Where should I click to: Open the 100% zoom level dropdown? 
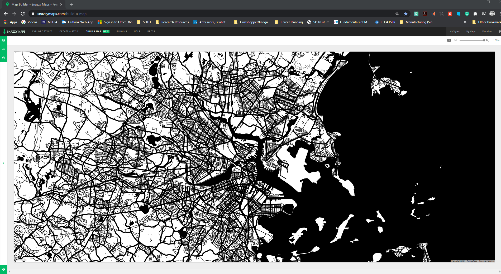point(496,40)
